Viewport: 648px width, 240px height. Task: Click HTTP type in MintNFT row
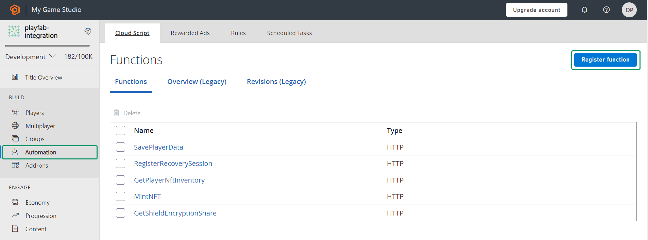395,196
